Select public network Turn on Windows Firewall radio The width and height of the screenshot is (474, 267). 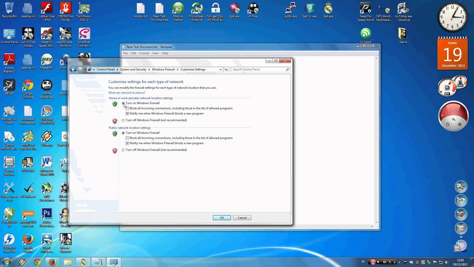tap(123, 133)
